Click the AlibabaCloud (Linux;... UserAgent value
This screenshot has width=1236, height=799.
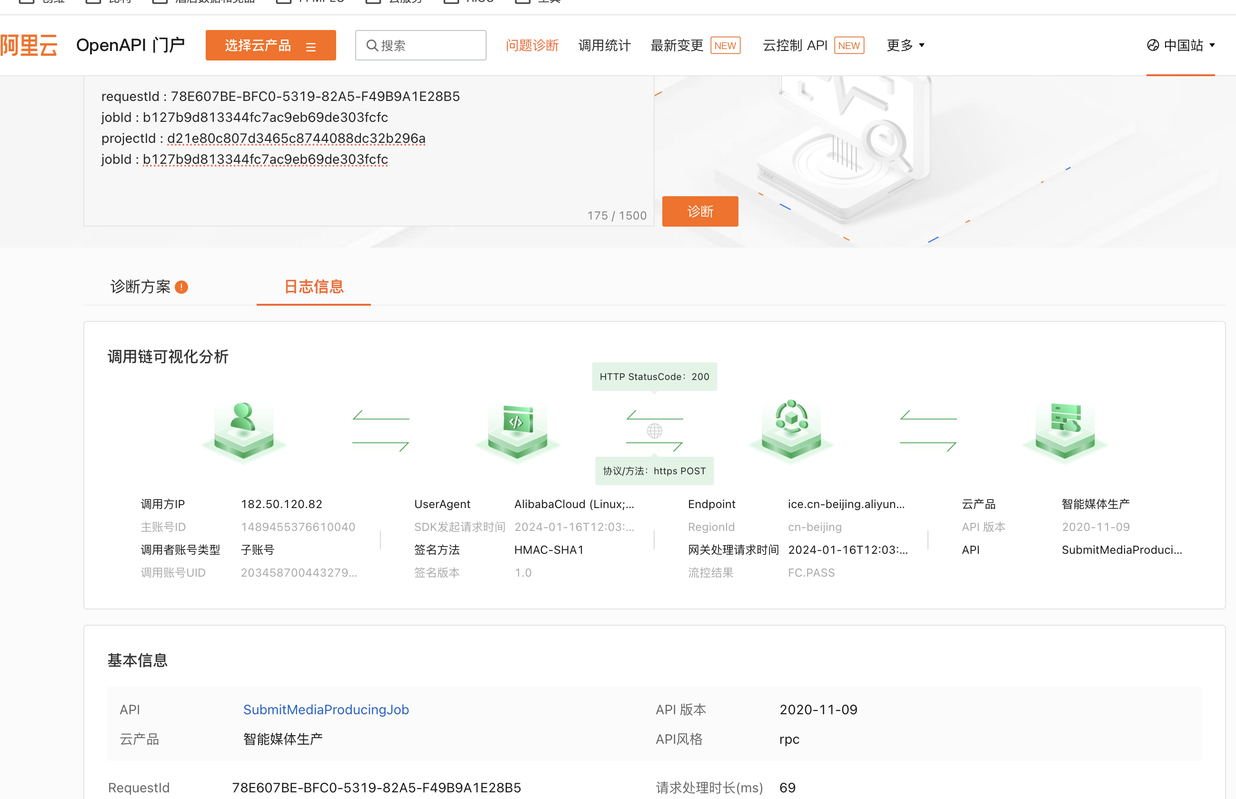[x=574, y=504]
